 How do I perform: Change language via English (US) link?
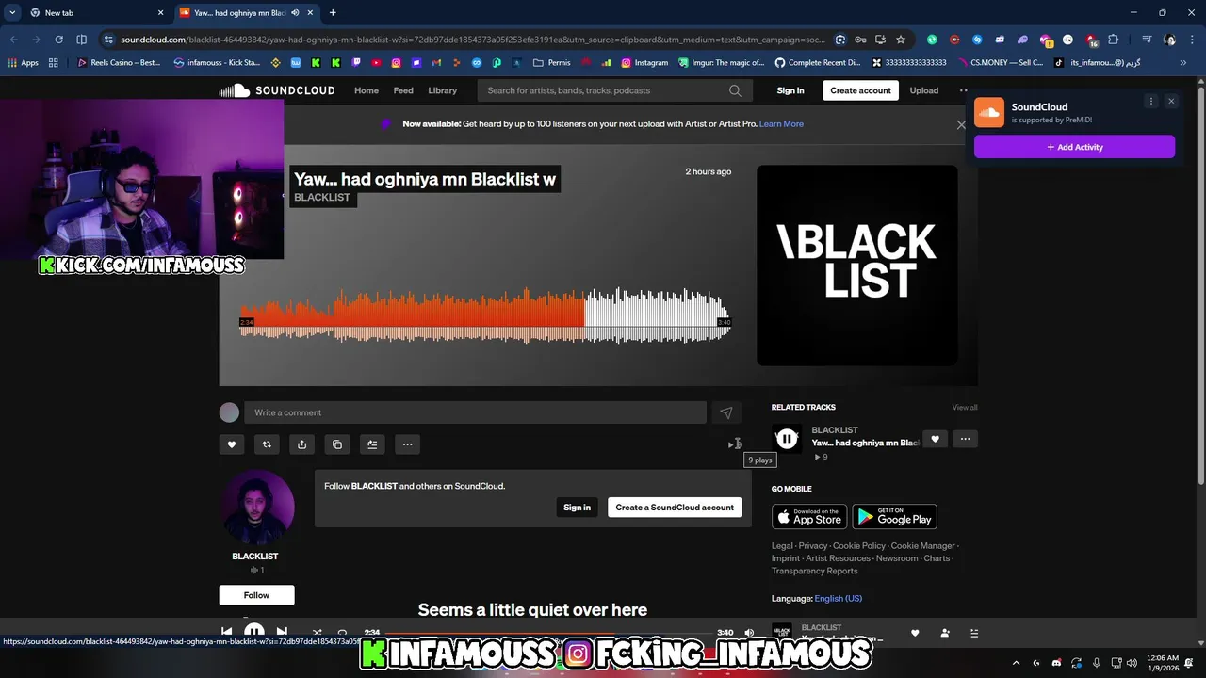839,599
